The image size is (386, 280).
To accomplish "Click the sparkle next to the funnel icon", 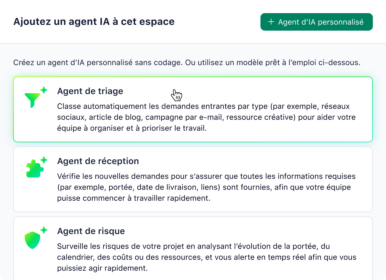I will (x=44, y=89).
